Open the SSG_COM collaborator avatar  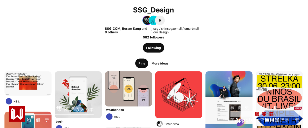point(147,20)
